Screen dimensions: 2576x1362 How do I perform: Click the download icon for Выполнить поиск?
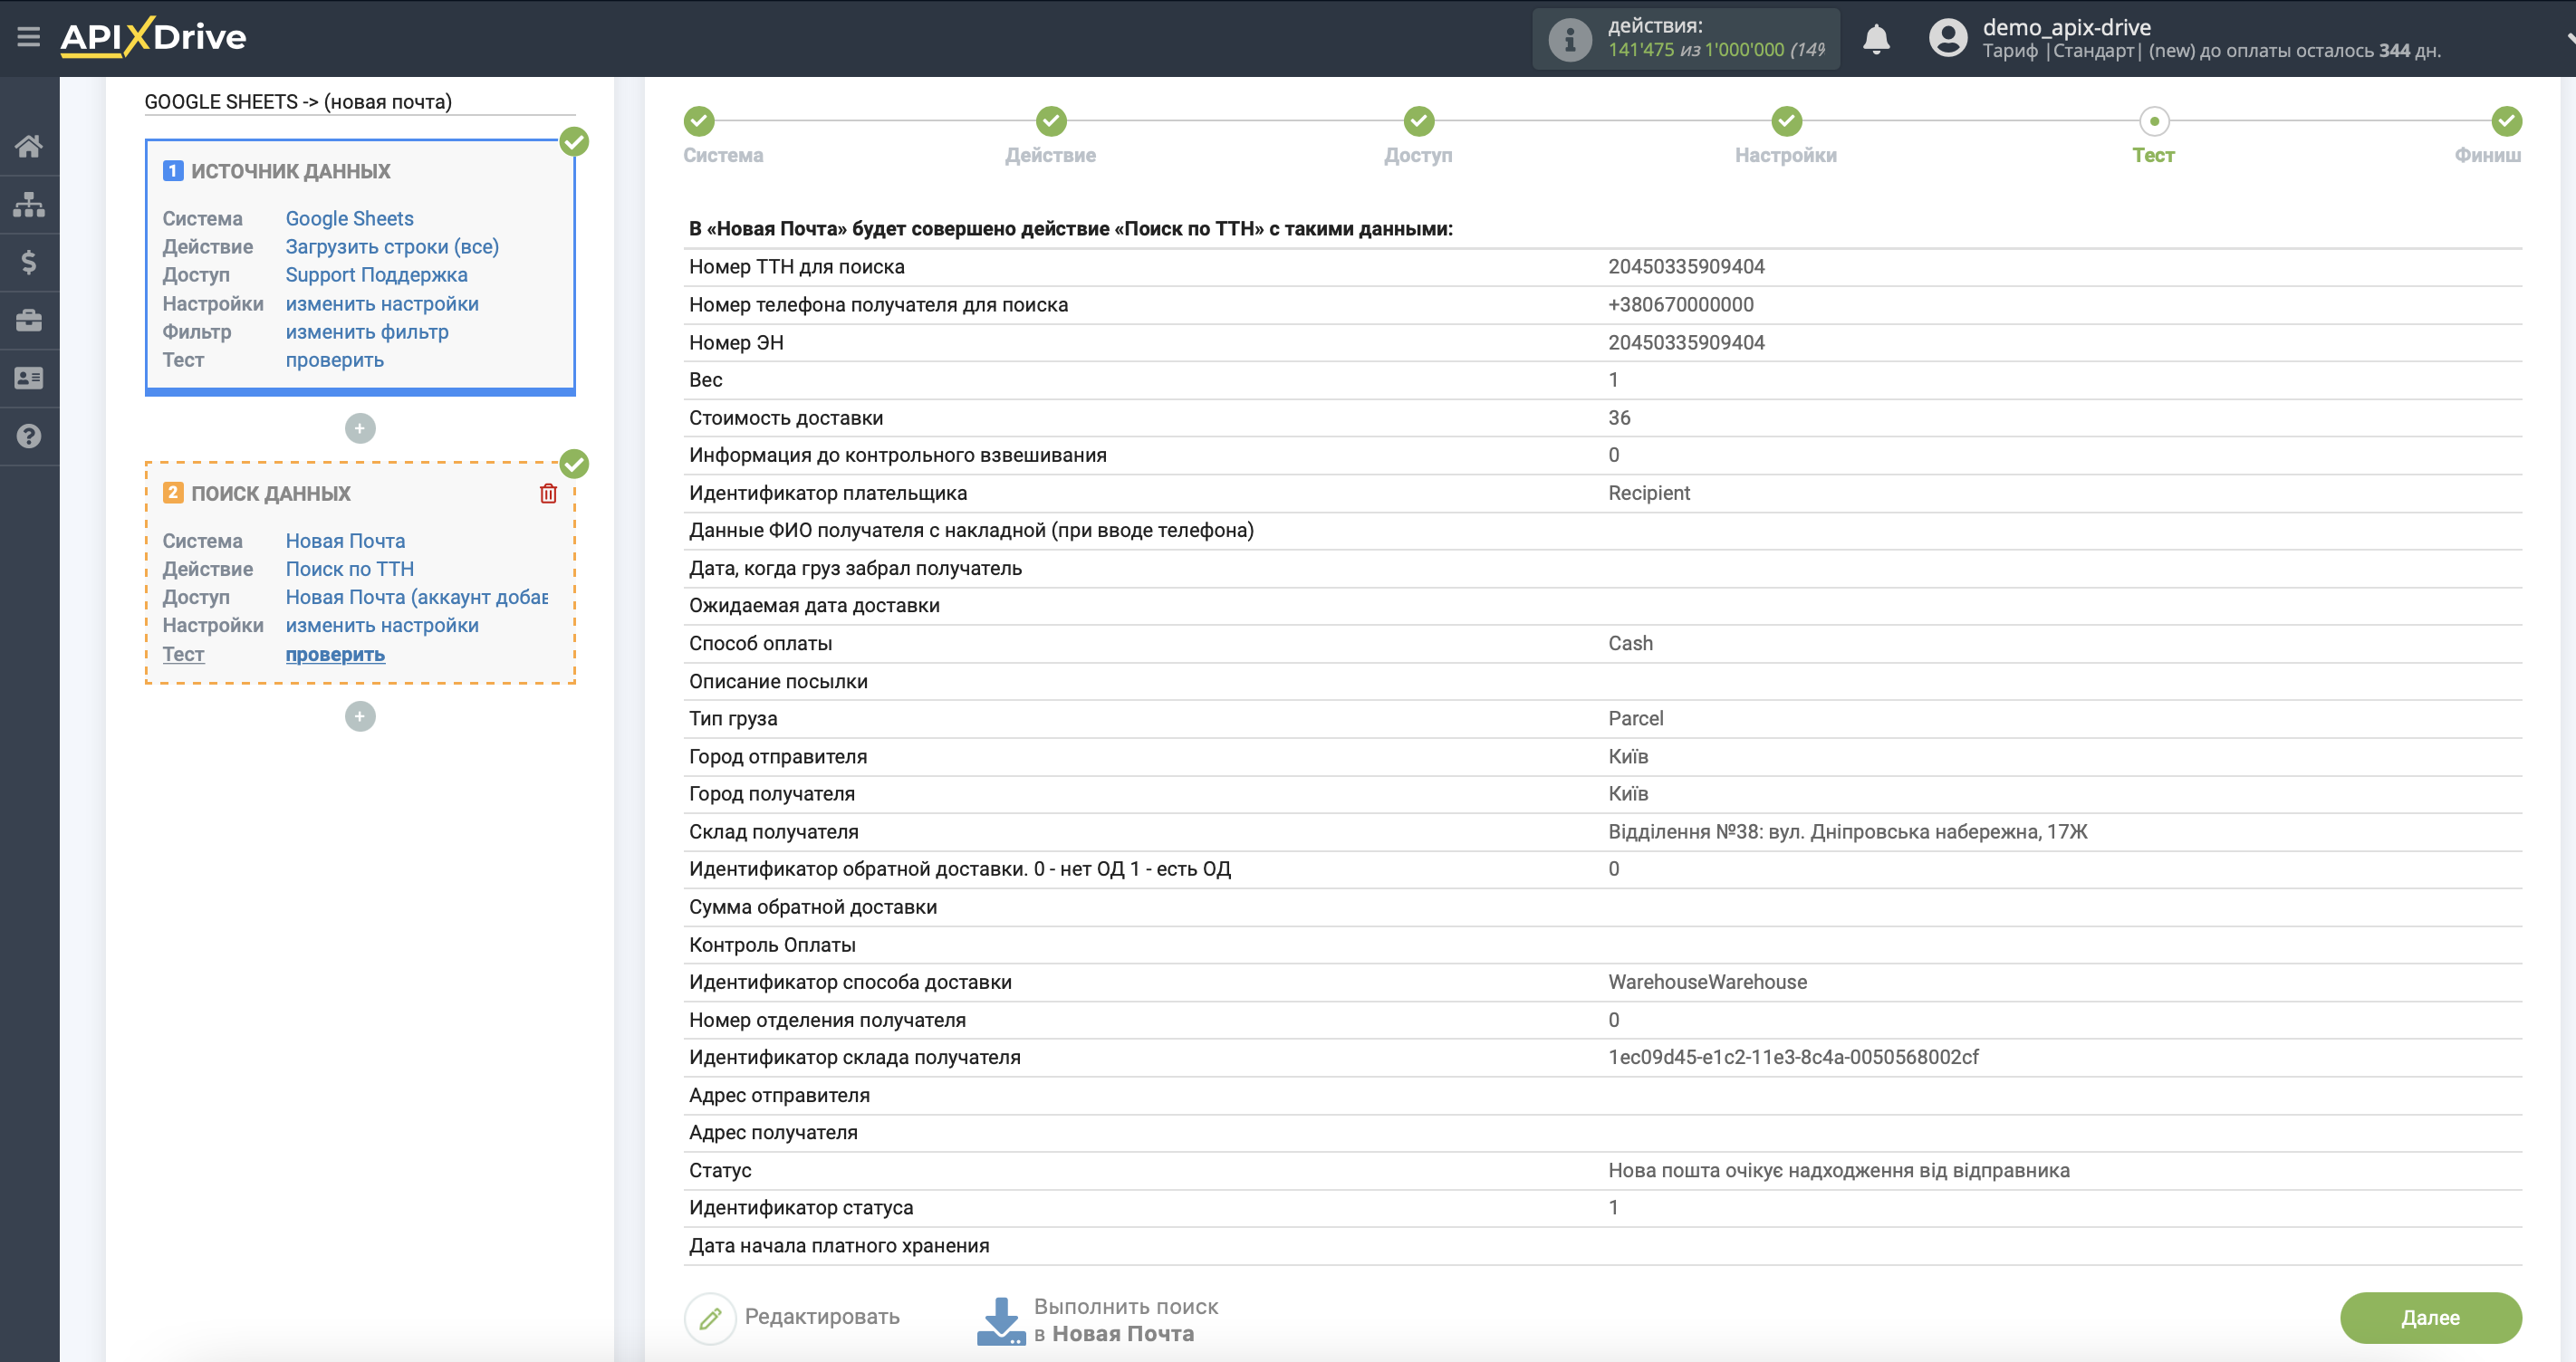point(1001,1320)
